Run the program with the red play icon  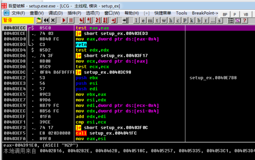pos(64,21)
